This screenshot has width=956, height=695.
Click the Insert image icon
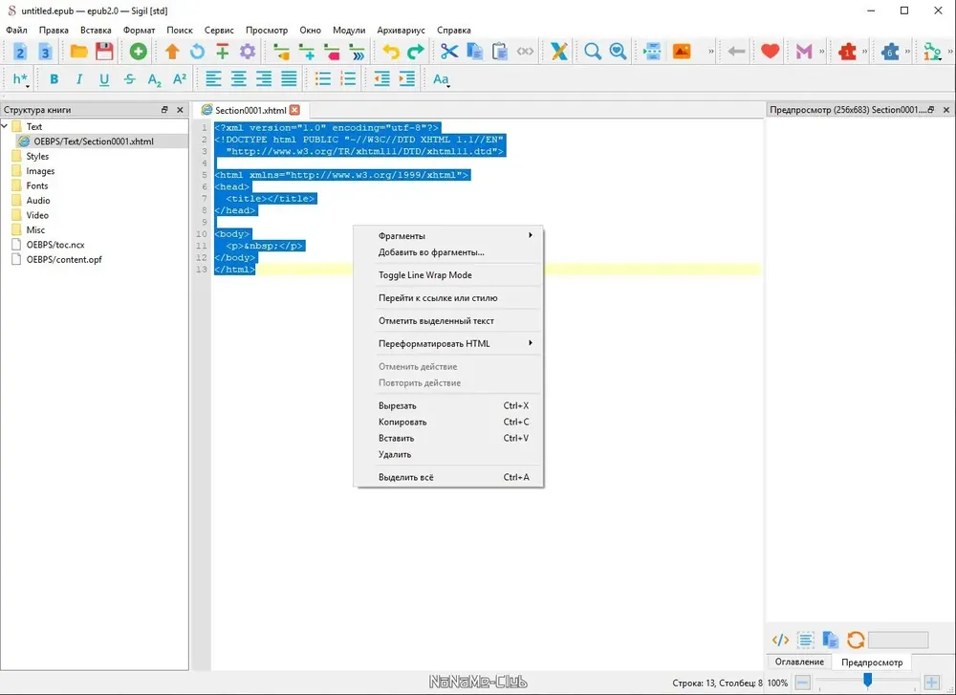682,52
